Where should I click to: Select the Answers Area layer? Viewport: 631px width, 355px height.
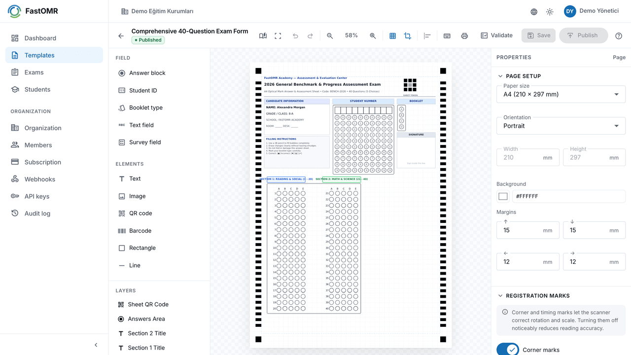point(146,319)
